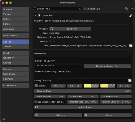The width and height of the screenshot is (135, 122).
Task: Switch to the Lights preferences tab
Action: coord(15,19)
